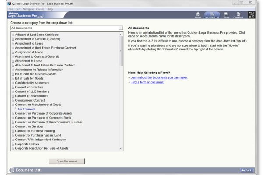This screenshot has width=263, height=175.
Task: Click the Bill of Sale for Goods icon
Action: tap(13, 78)
